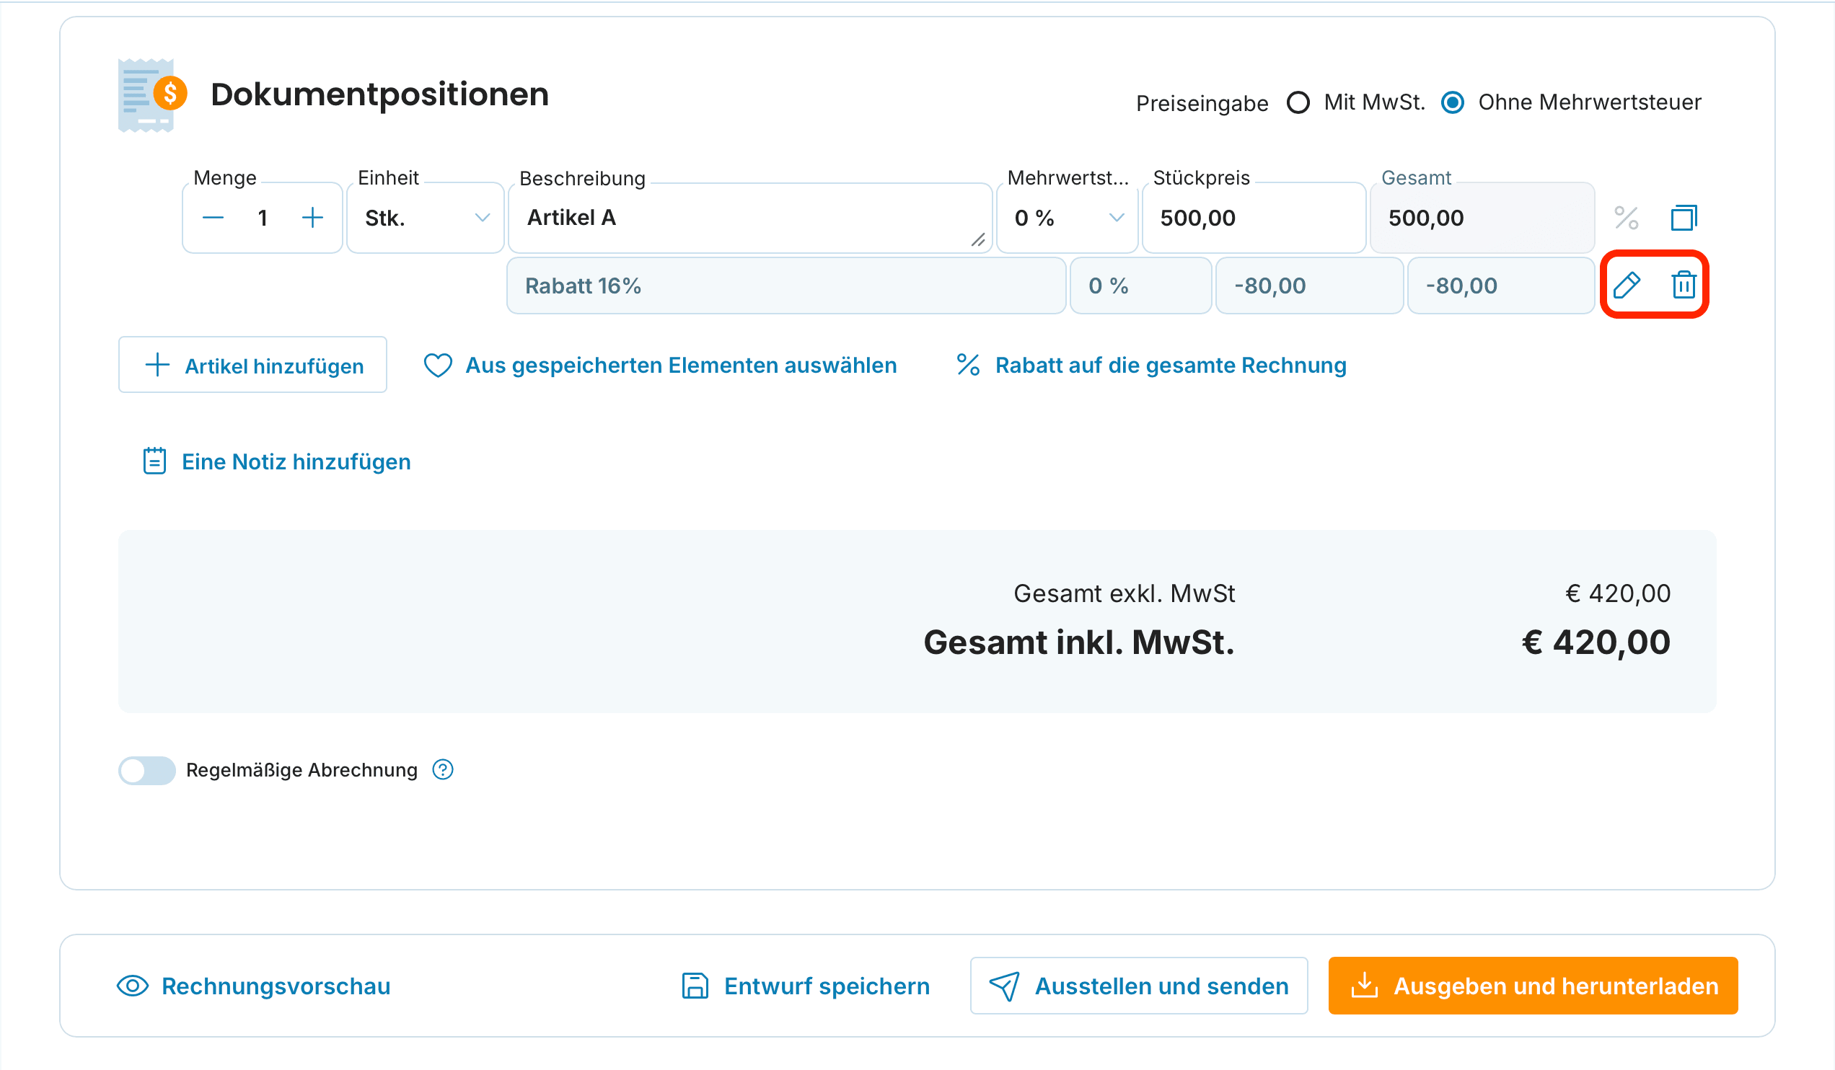The height and width of the screenshot is (1070, 1835).
Task: Open help icon next to Regelmäßige Abrechnung
Action: (x=443, y=769)
